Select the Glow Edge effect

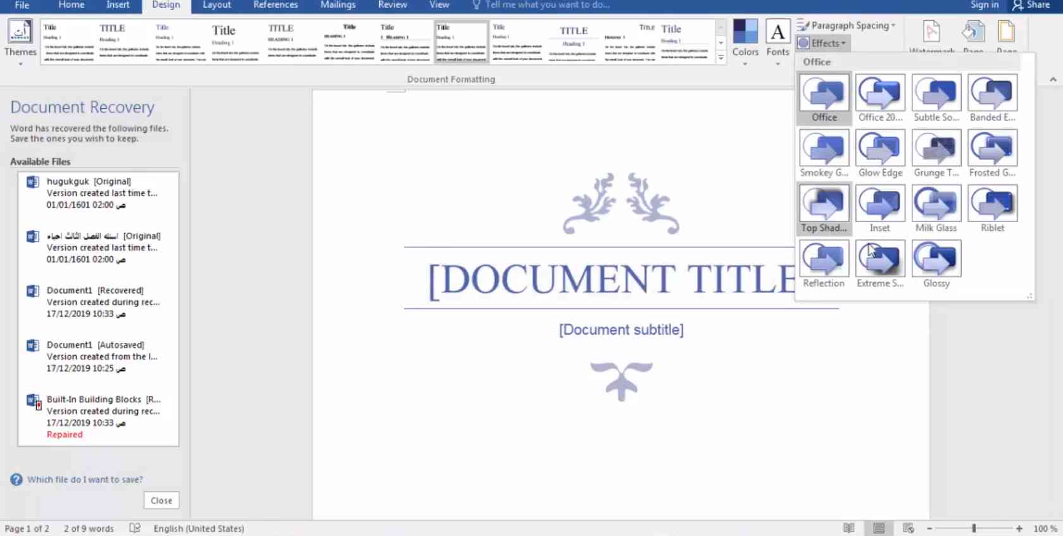pos(880,154)
